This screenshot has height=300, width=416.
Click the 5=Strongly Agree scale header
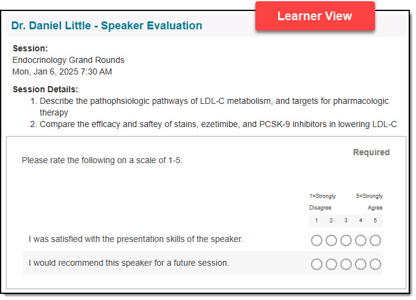(x=370, y=202)
